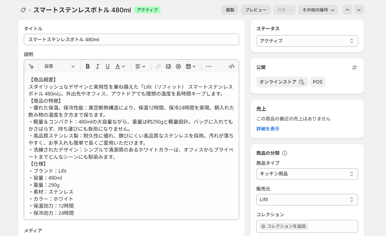Open the 共有 dropdown
Viewport: 386px width, 236px height.
284,10
